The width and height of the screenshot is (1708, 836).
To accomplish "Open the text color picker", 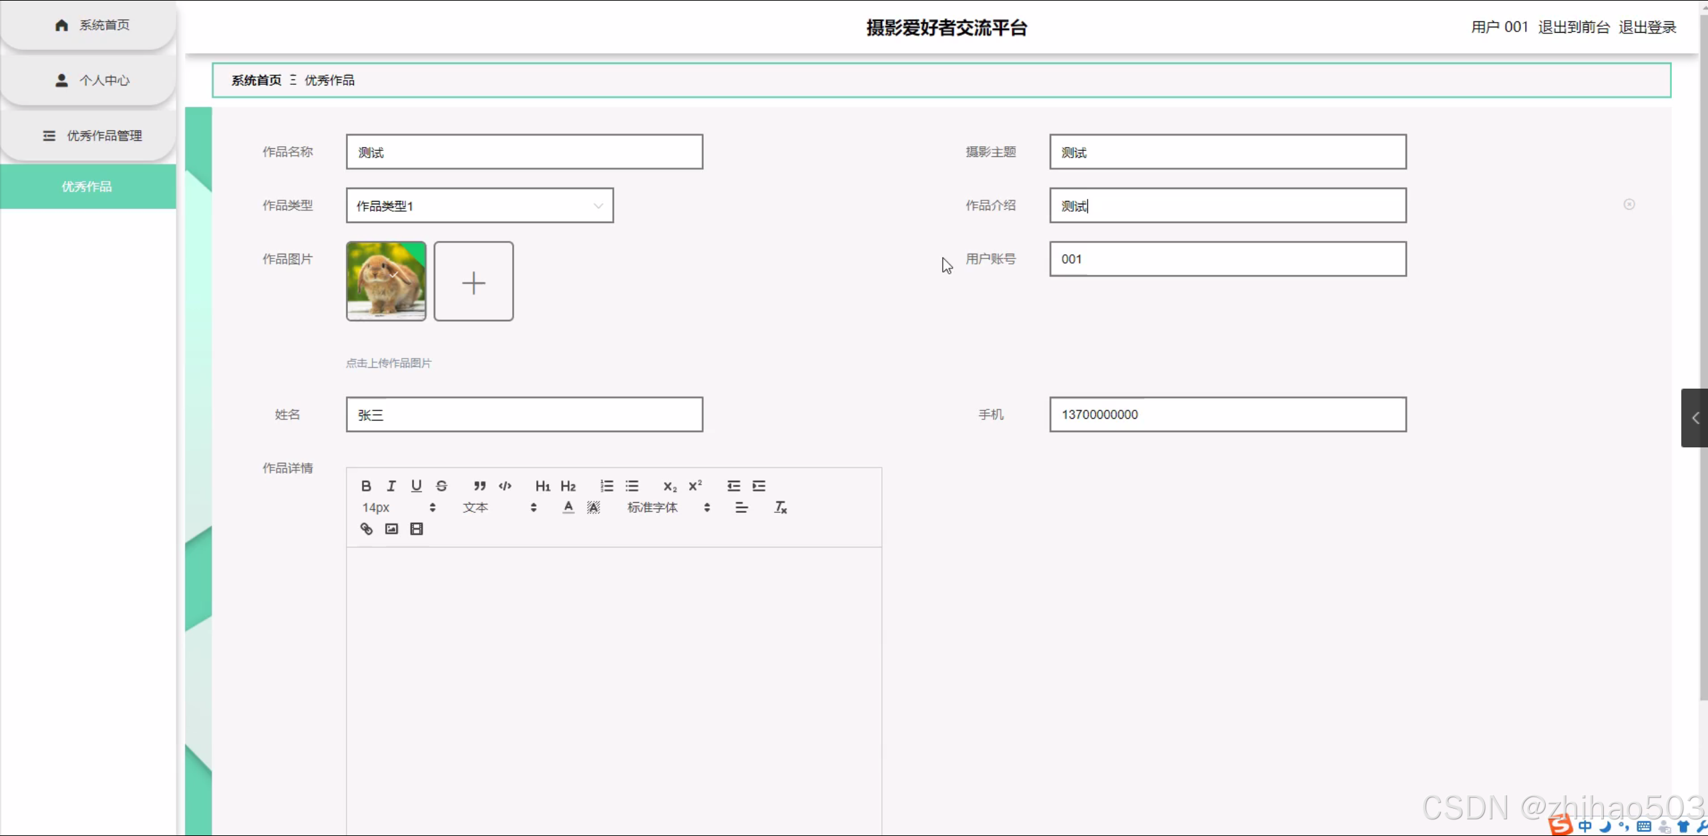I will coord(568,507).
